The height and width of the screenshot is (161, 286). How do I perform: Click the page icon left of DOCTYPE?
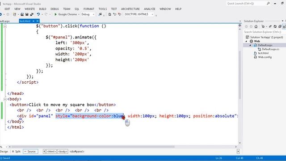click(109, 14)
